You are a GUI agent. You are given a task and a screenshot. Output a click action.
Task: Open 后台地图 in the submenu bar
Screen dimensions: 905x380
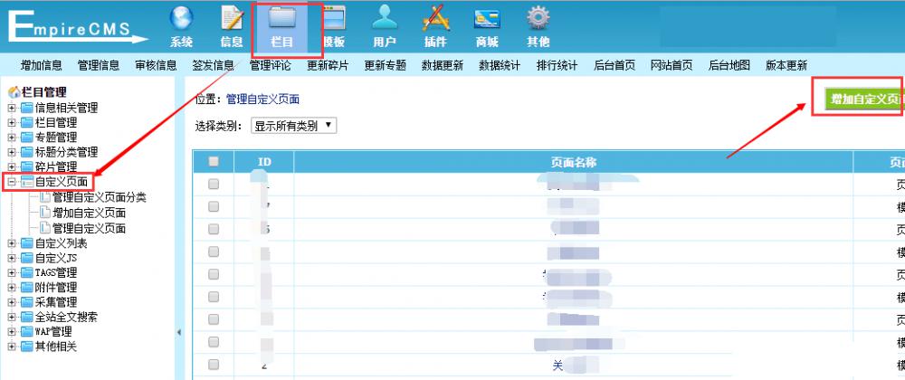coord(729,65)
